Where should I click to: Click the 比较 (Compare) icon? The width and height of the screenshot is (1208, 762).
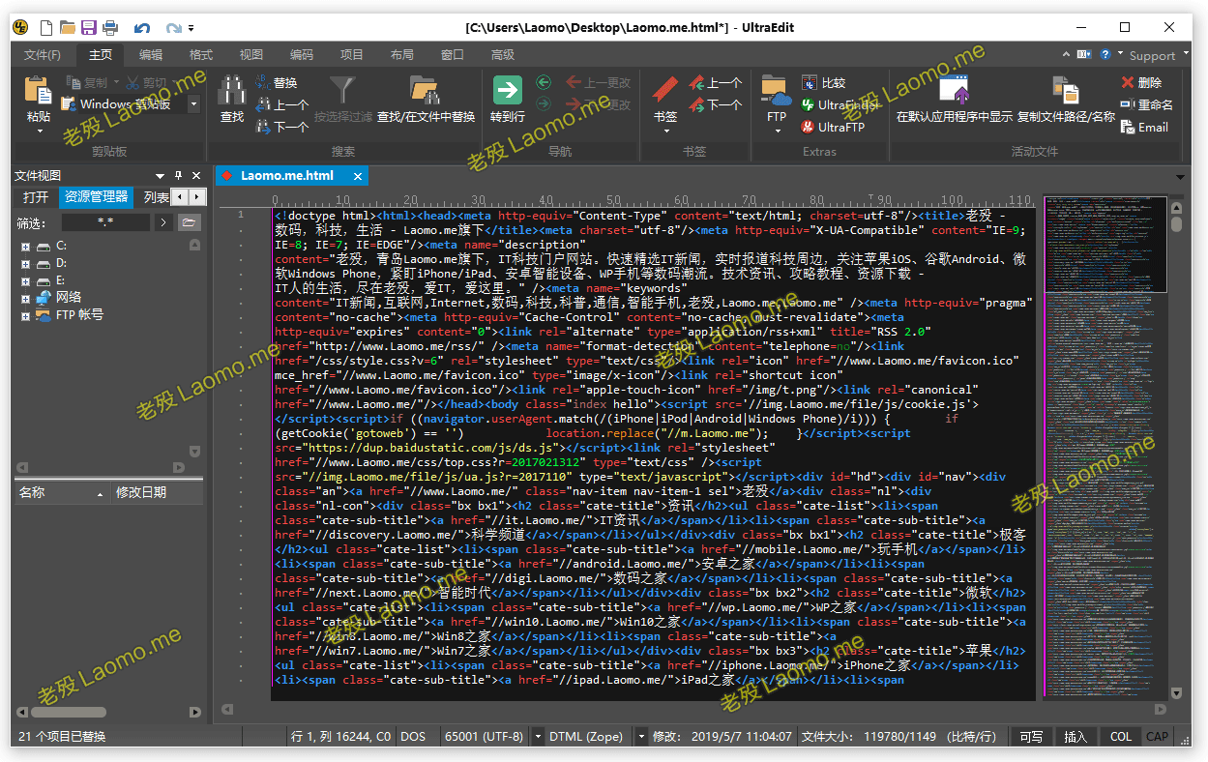(823, 83)
